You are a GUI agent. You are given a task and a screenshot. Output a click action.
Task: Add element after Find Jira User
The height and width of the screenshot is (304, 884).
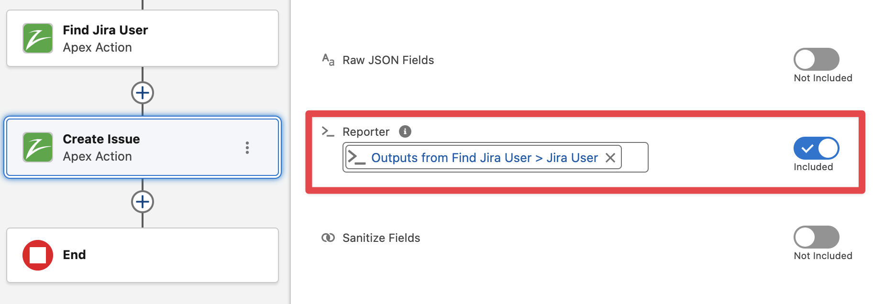pyautogui.click(x=143, y=93)
